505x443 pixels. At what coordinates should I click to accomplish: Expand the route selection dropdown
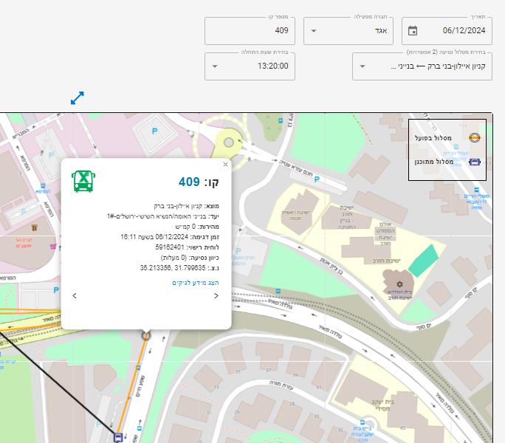422,66
